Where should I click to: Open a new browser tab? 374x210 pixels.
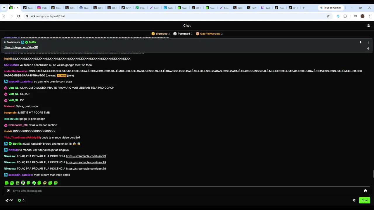304,8
